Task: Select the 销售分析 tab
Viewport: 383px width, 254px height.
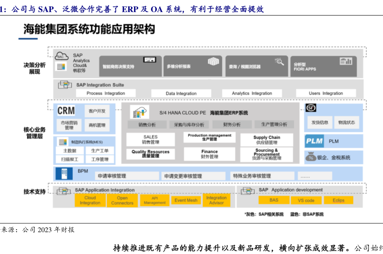Action: (147, 125)
